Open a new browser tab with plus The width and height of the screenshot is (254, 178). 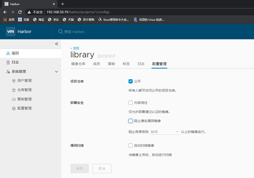[62, 4]
